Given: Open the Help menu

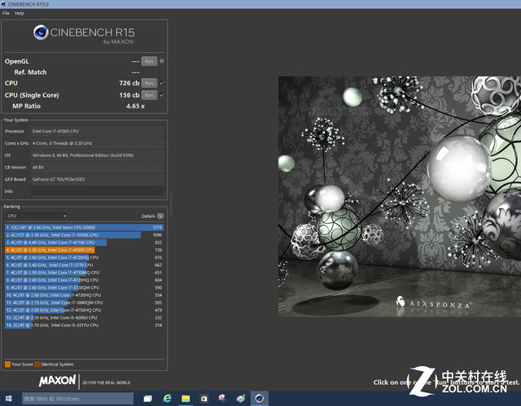Looking at the screenshot, I should point(20,13).
